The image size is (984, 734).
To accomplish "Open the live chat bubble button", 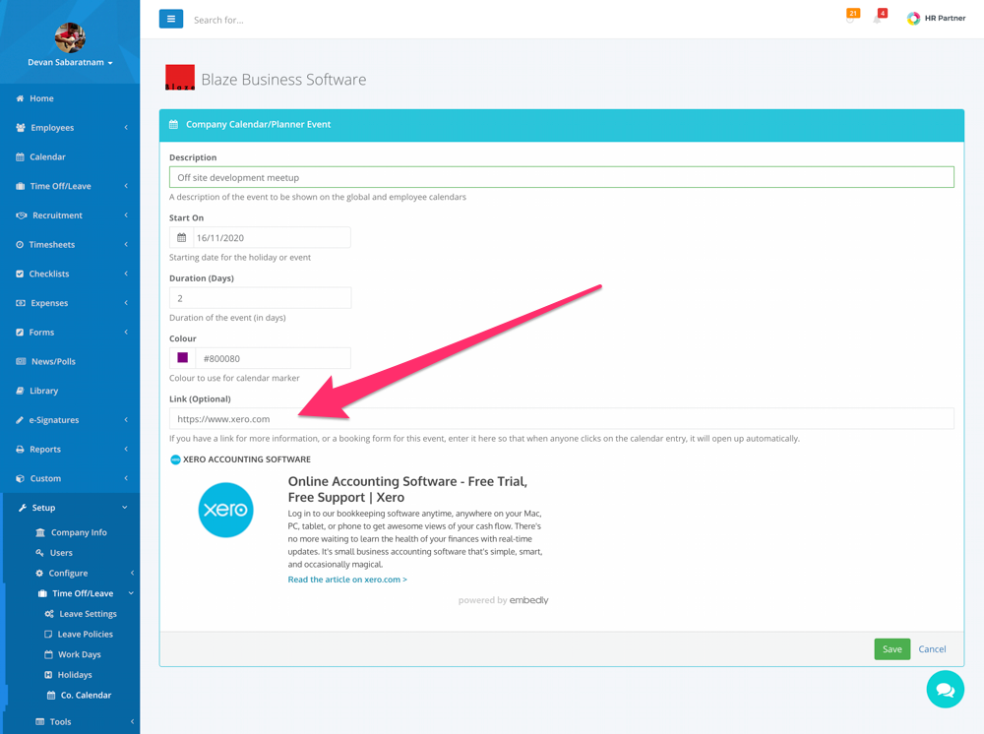I will click(945, 689).
